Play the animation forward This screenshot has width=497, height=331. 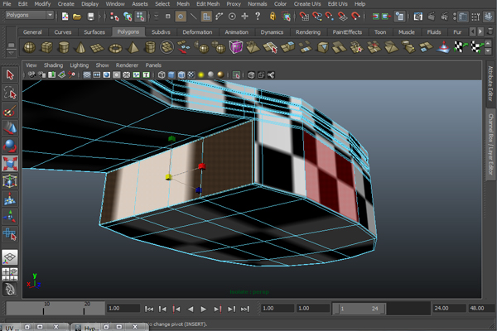pyautogui.click(x=204, y=309)
